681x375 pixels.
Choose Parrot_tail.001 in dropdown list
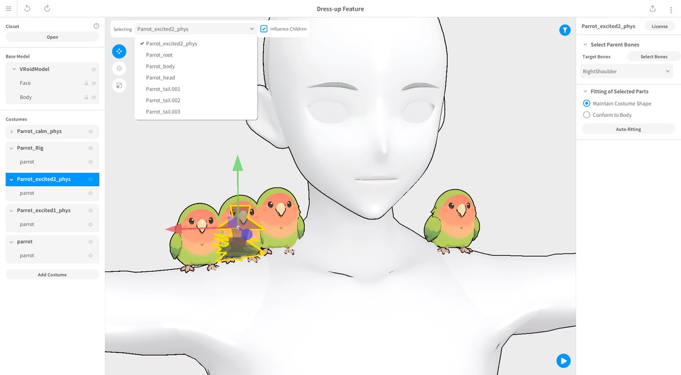pyautogui.click(x=196, y=89)
